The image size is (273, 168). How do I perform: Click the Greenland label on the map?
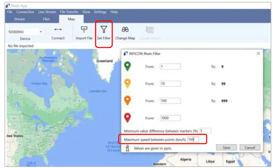coord(104,61)
